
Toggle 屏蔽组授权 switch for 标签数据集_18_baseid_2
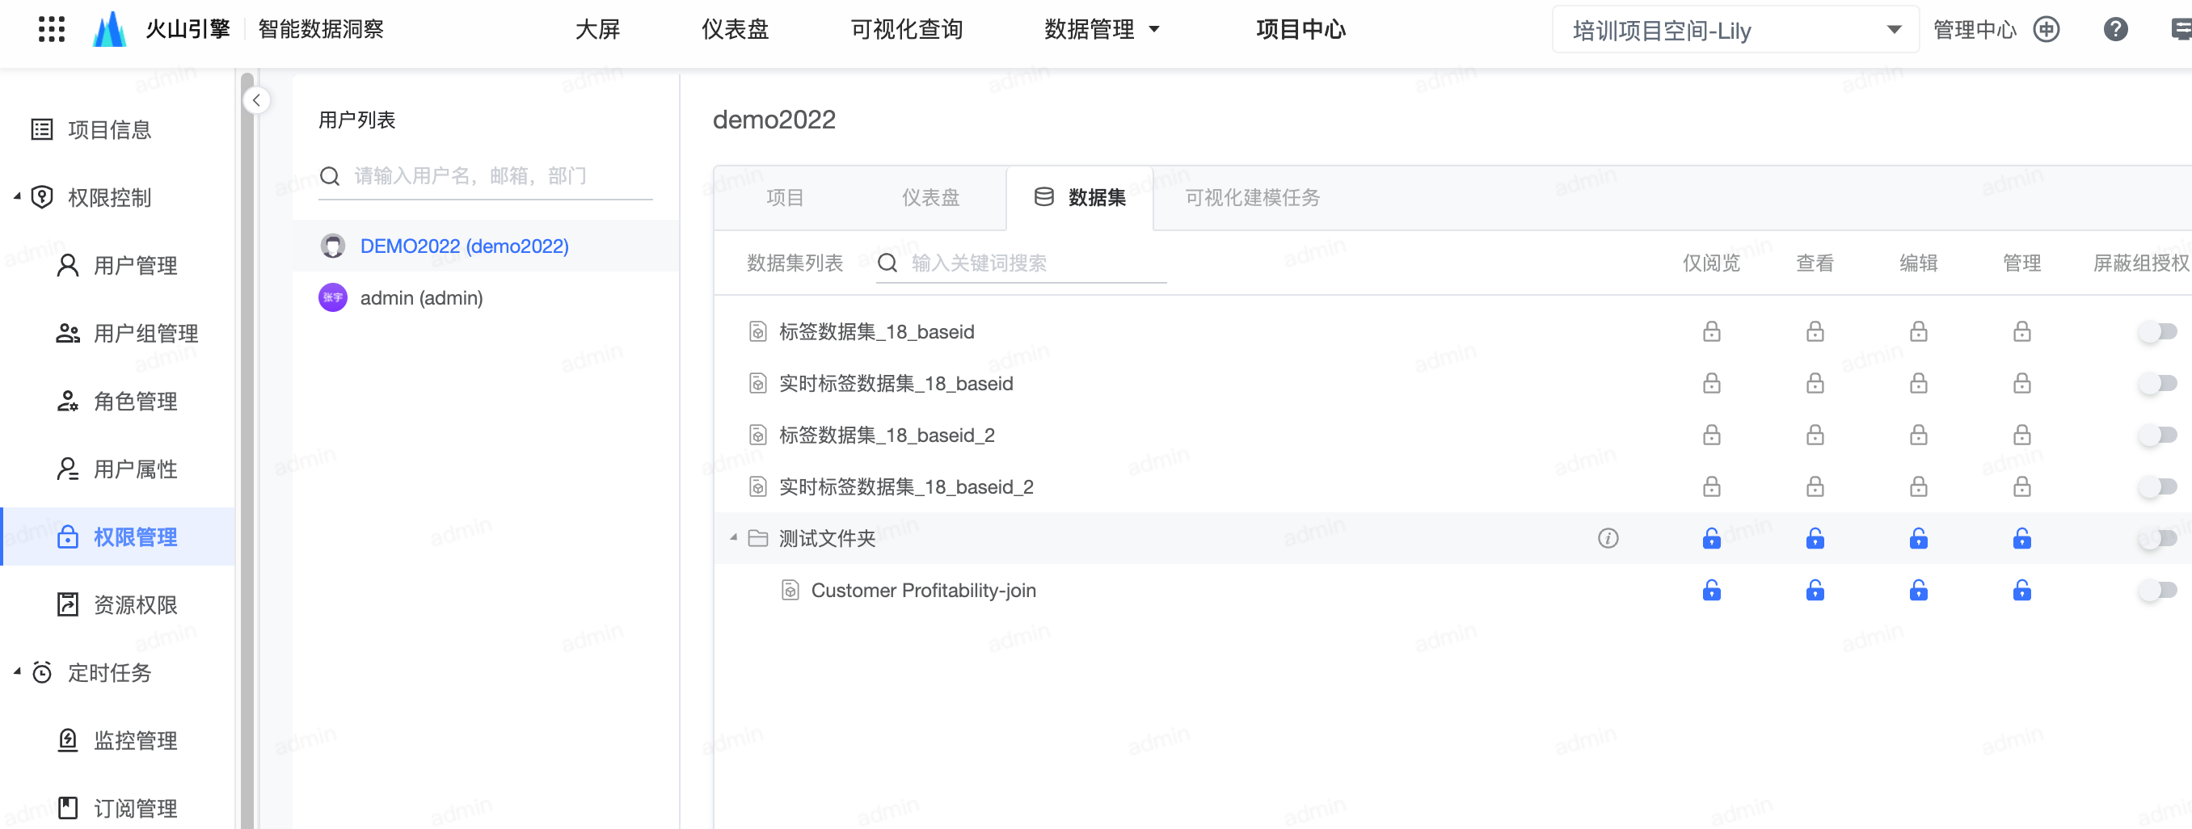click(x=2156, y=436)
